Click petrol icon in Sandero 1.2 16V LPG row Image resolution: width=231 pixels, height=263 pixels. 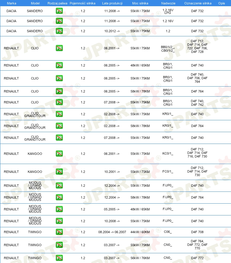coord(59,11)
